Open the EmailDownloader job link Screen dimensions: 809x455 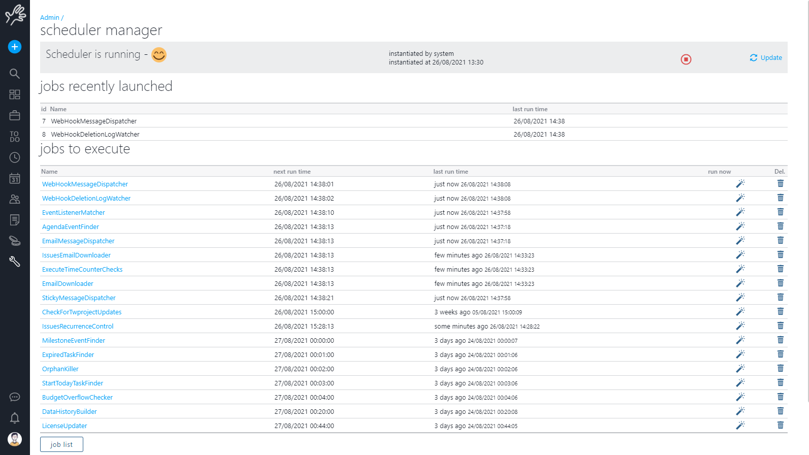pos(68,284)
